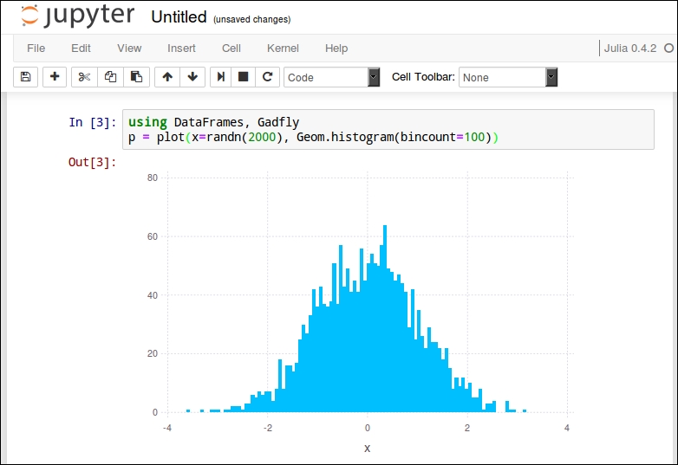Click the x-axis tick label 4
The height and width of the screenshot is (465, 678).
click(567, 428)
